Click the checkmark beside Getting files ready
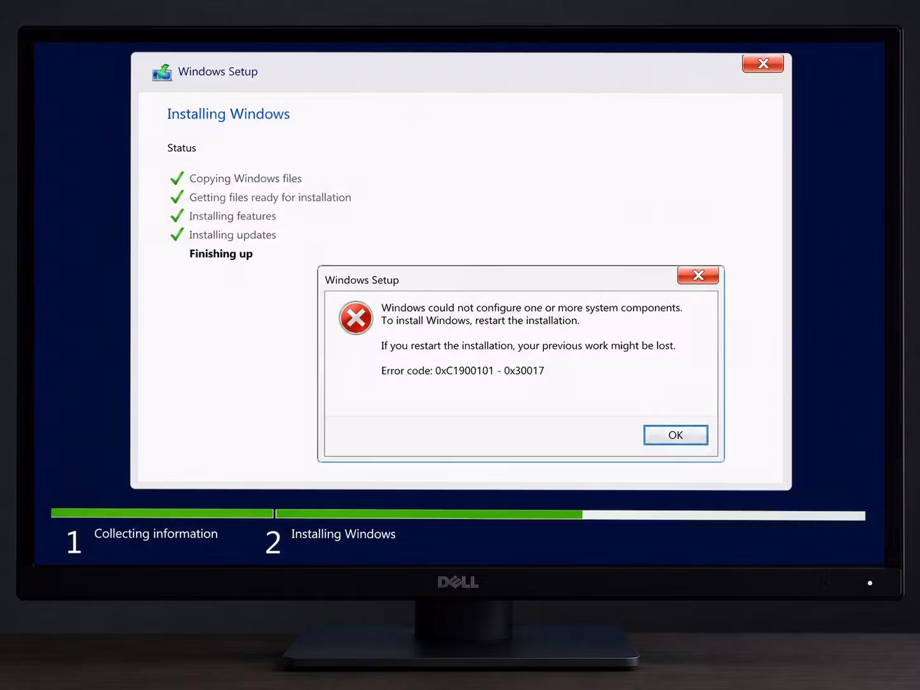920x690 pixels. (x=177, y=197)
